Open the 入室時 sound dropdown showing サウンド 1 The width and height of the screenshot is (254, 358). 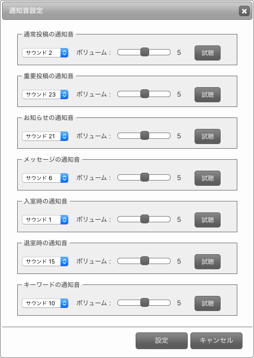45,220
